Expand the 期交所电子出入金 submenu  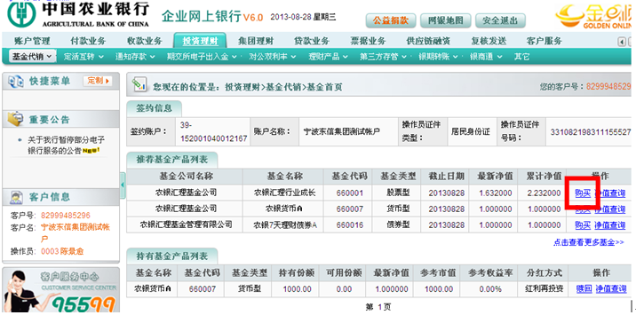click(202, 57)
